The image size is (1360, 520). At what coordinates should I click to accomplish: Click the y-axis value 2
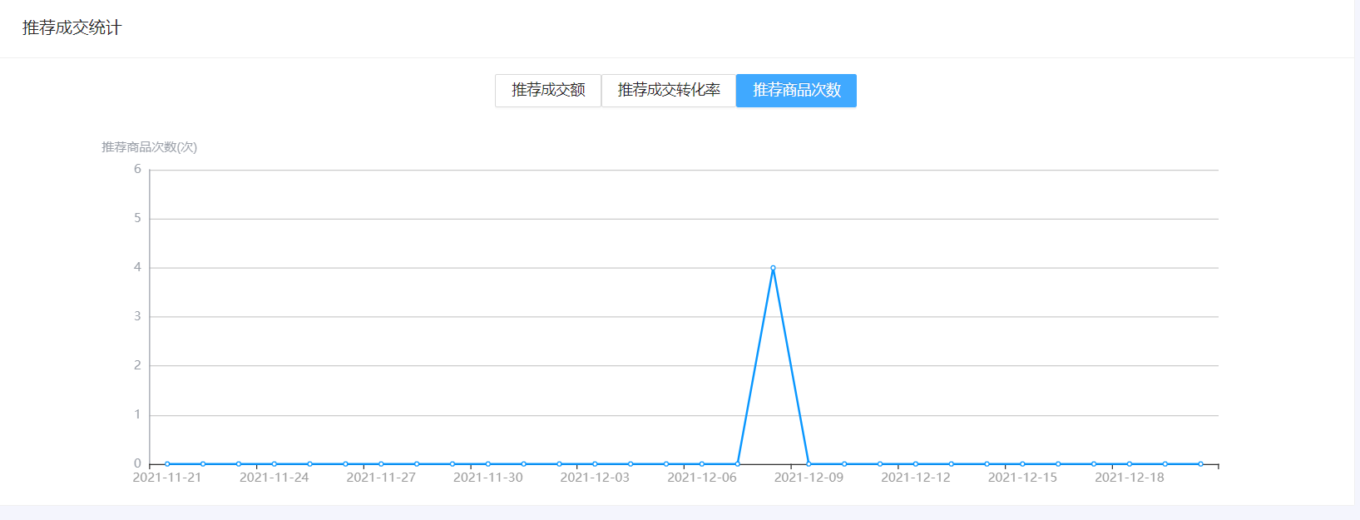[x=137, y=365]
